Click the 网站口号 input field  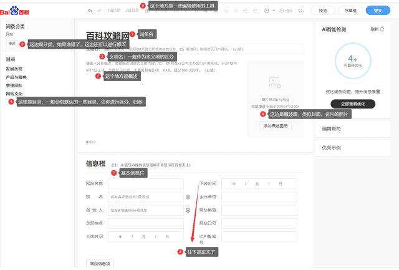coord(259,223)
